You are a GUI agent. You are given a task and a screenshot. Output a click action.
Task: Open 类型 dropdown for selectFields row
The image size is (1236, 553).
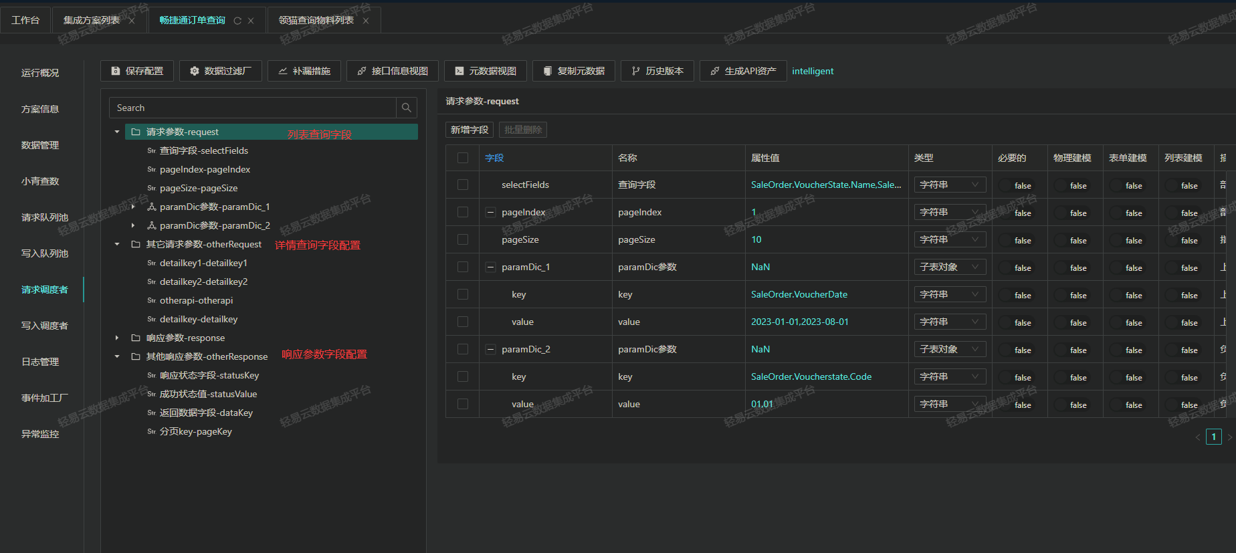tap(950, 185)
